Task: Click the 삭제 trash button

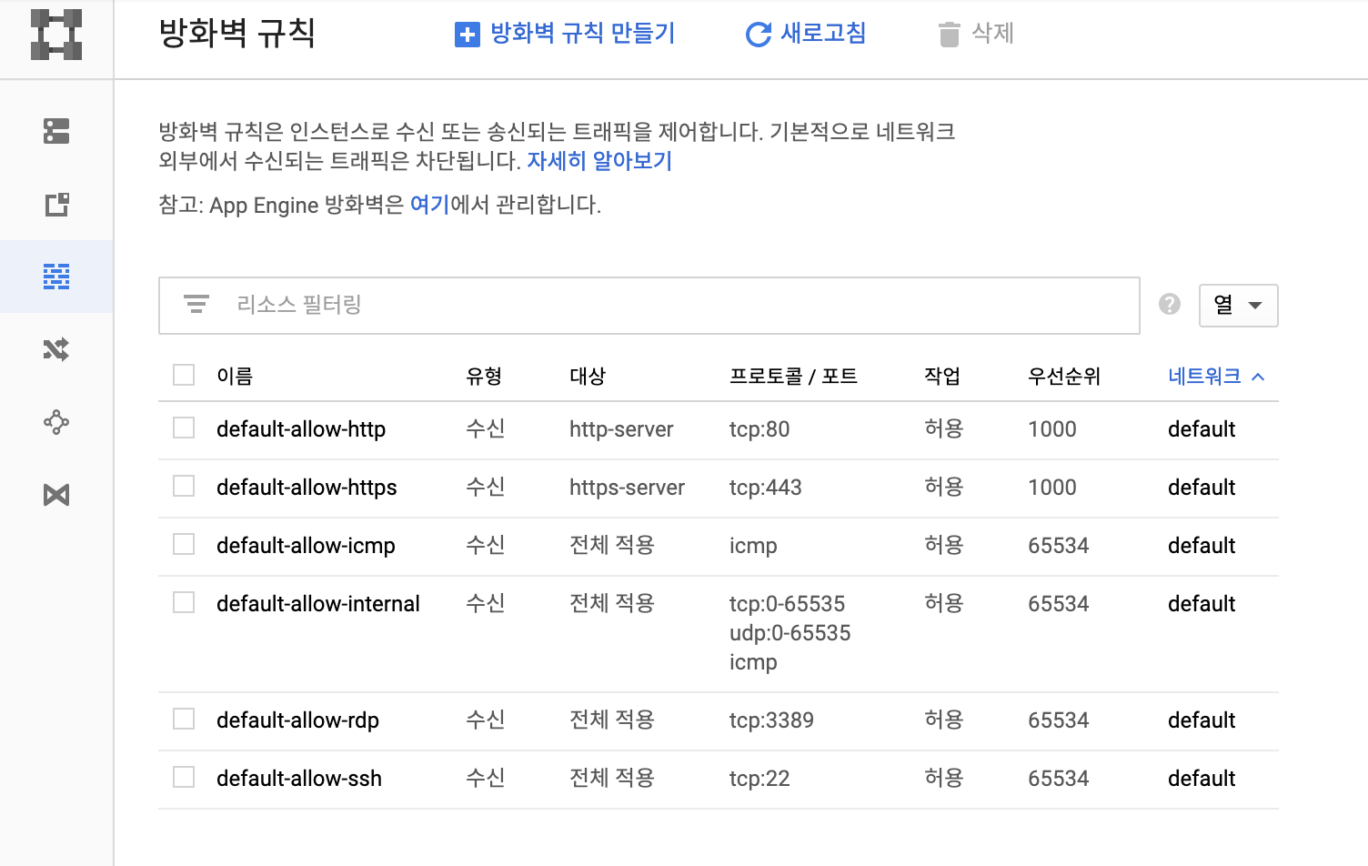Action: [x=975, y=34]
